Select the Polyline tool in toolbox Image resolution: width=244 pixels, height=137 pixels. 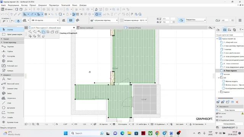pyautogui.click(x=12, y=113)
